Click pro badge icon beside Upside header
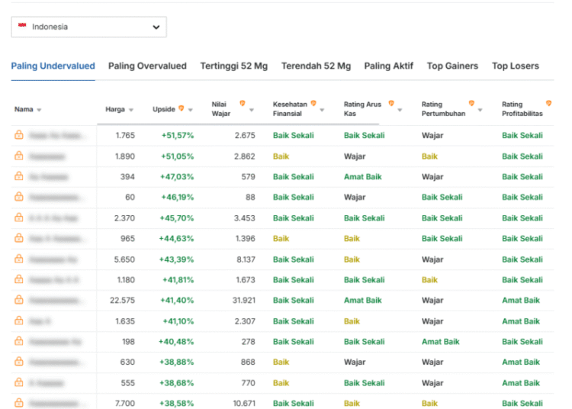The image size is (572, 409). (x=182, y=108)
